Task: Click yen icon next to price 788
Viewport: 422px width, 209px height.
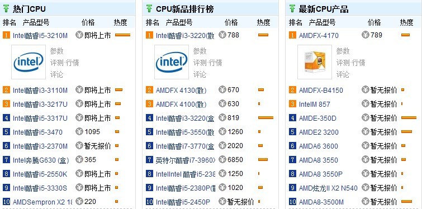Action: click(222, 35)
